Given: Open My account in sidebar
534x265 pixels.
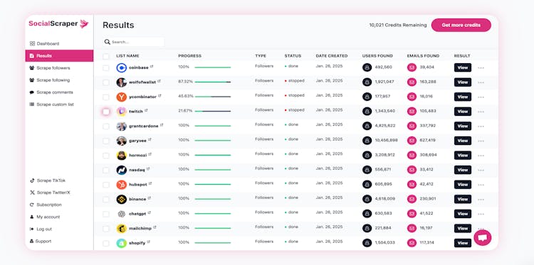Looking at the screenshot, I should 45,217.
